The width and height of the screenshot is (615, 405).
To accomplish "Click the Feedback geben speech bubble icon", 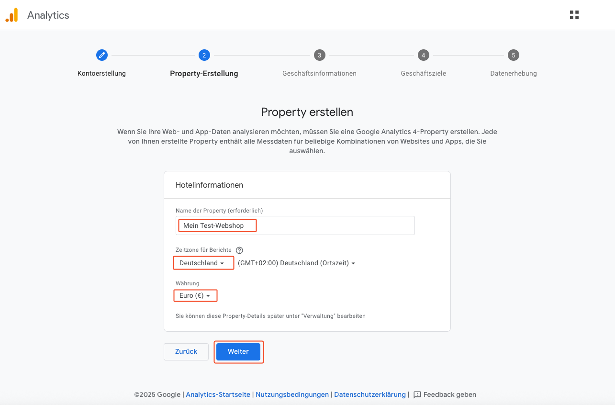I will coord(417,394).
